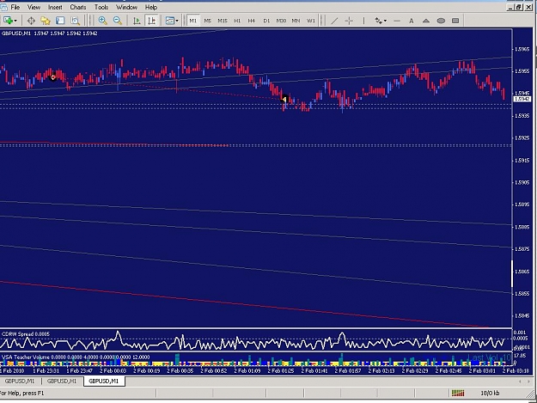Expand the New Chart dropdown arrow
This screenshot has width=537, height=403.
(x=15, y=21)
